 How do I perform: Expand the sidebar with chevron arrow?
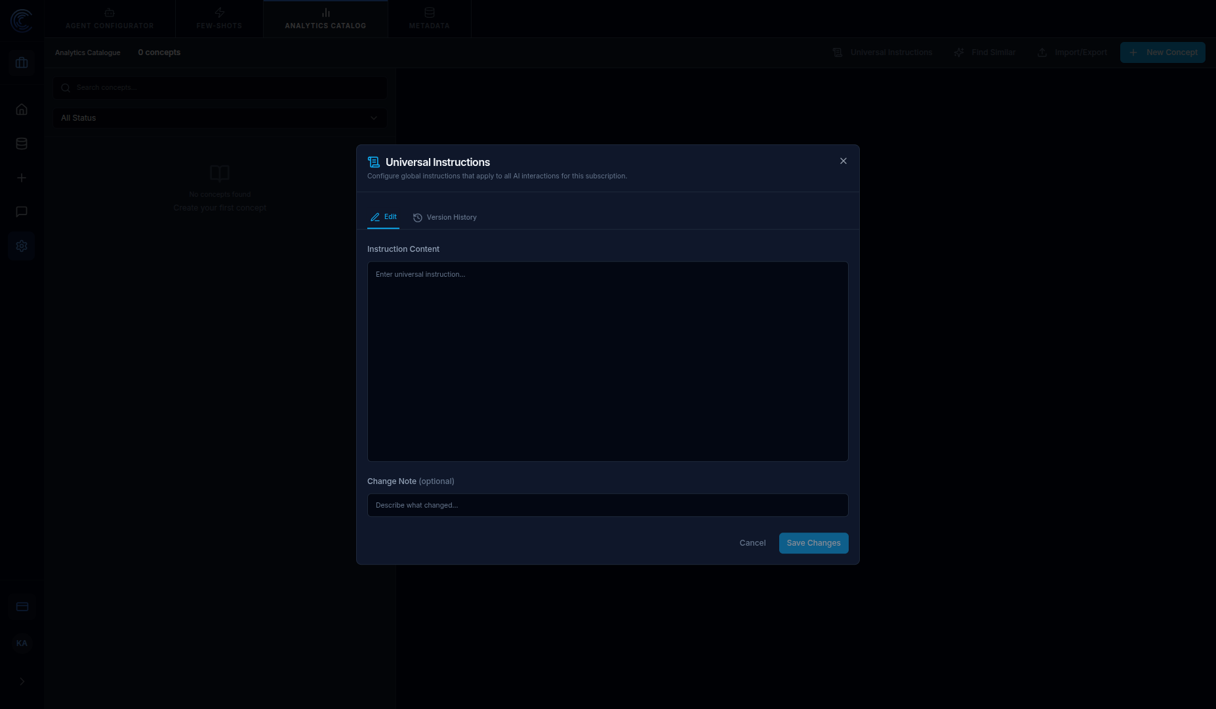(22, 681)
